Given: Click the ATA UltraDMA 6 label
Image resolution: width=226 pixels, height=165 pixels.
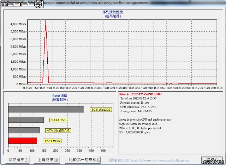Looking at the screenshot, I should pyautogui.click(x=58, y=130).
